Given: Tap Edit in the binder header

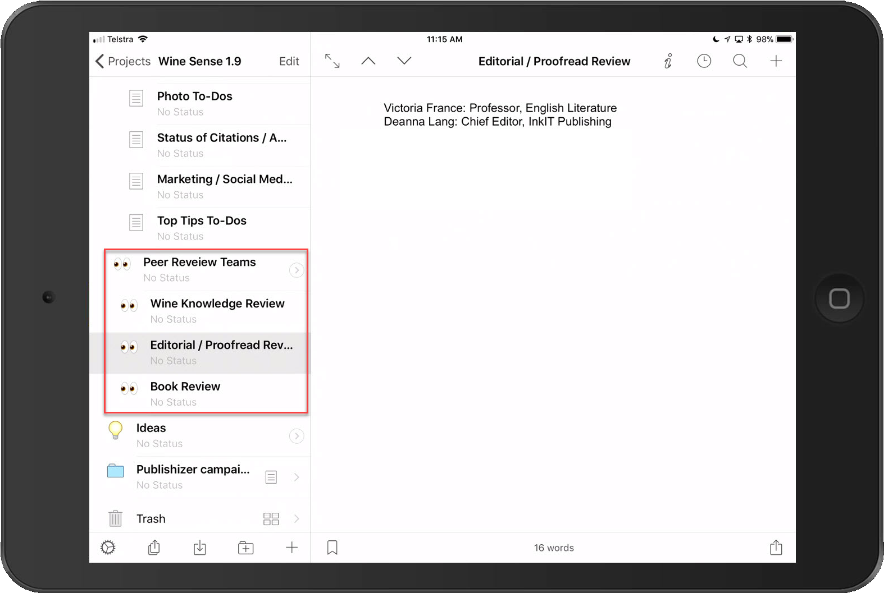Looking at the screenshot, I should coord(289,61).
